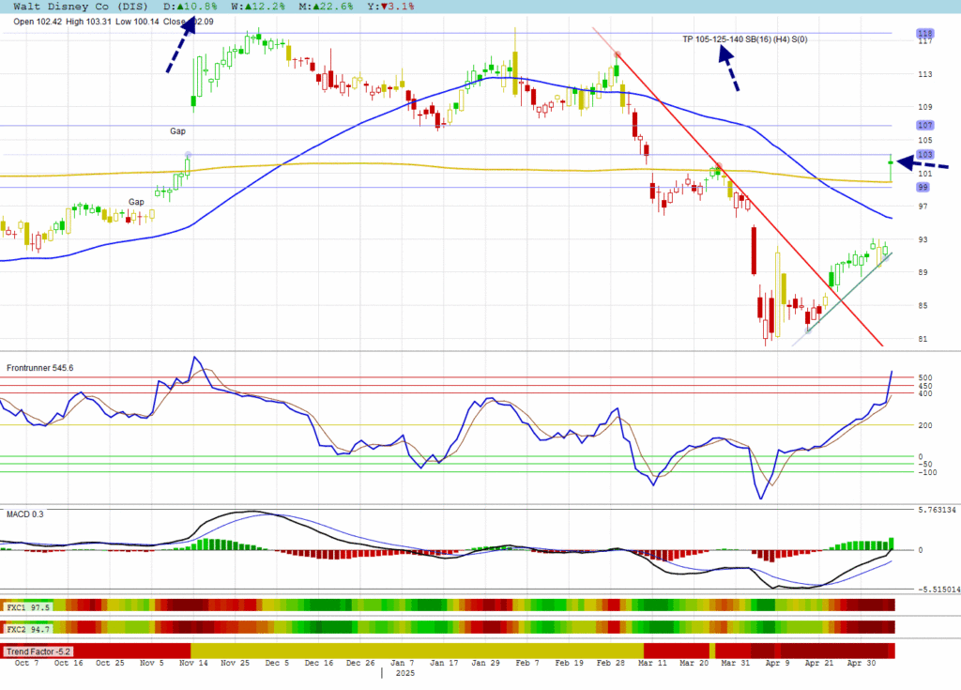This screenshot has height=690, width=961.
Task: Click the Dec 26 date label
Action: tap(360, 663)
